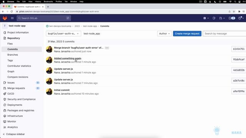246x138 pixels.
Task: Click the Spotlight search icon in the menu bar
Action: click(235, 2)
